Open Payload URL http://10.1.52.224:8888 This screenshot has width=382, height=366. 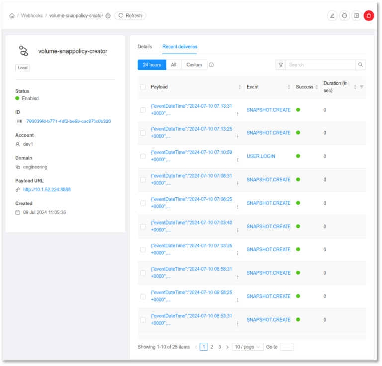[x=47, y=190]
